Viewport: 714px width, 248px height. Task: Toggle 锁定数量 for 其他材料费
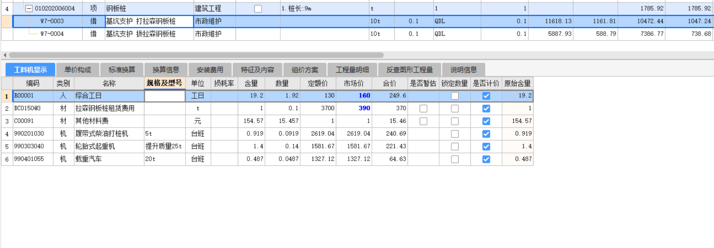(455, 121)
